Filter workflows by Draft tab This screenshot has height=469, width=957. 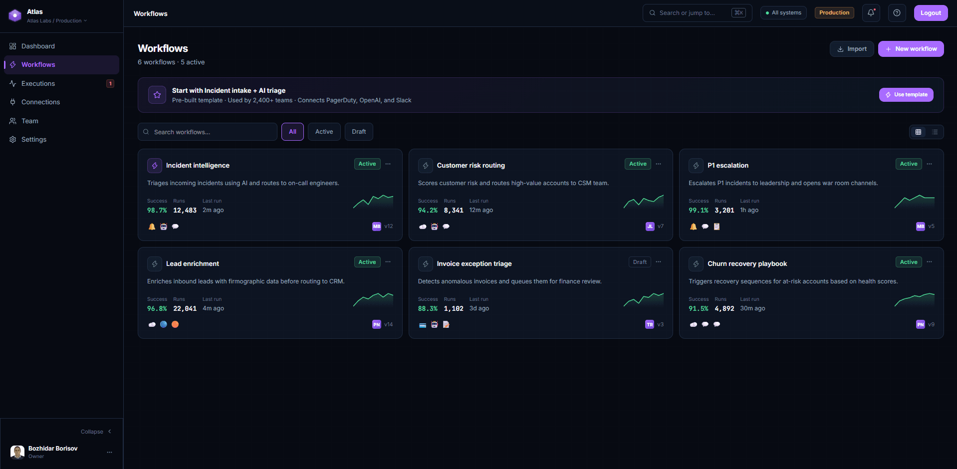pyautogui.click(x=359, y=132)
